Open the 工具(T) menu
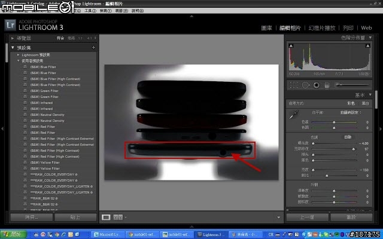Screen dimensions: 383x239 [x=90, y=11]
